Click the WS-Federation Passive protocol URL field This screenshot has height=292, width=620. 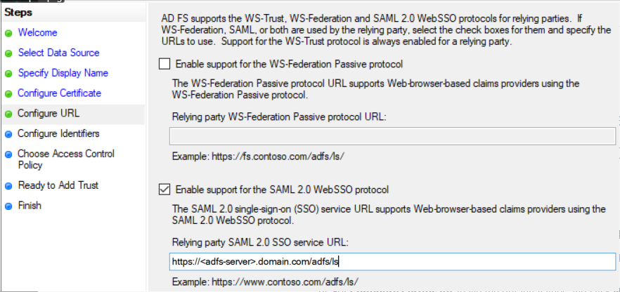coord(392,136)
